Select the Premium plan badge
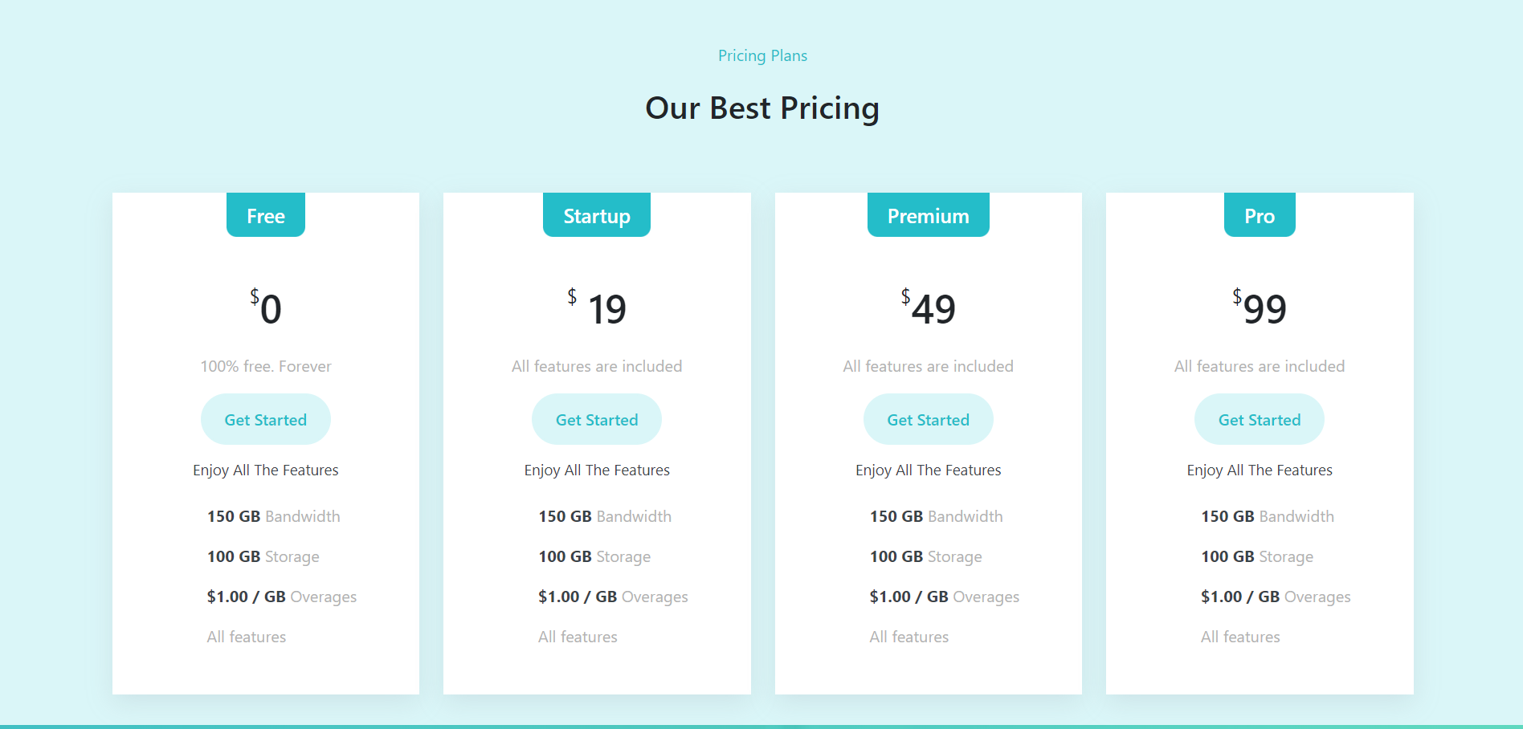 tap(929, 215)
